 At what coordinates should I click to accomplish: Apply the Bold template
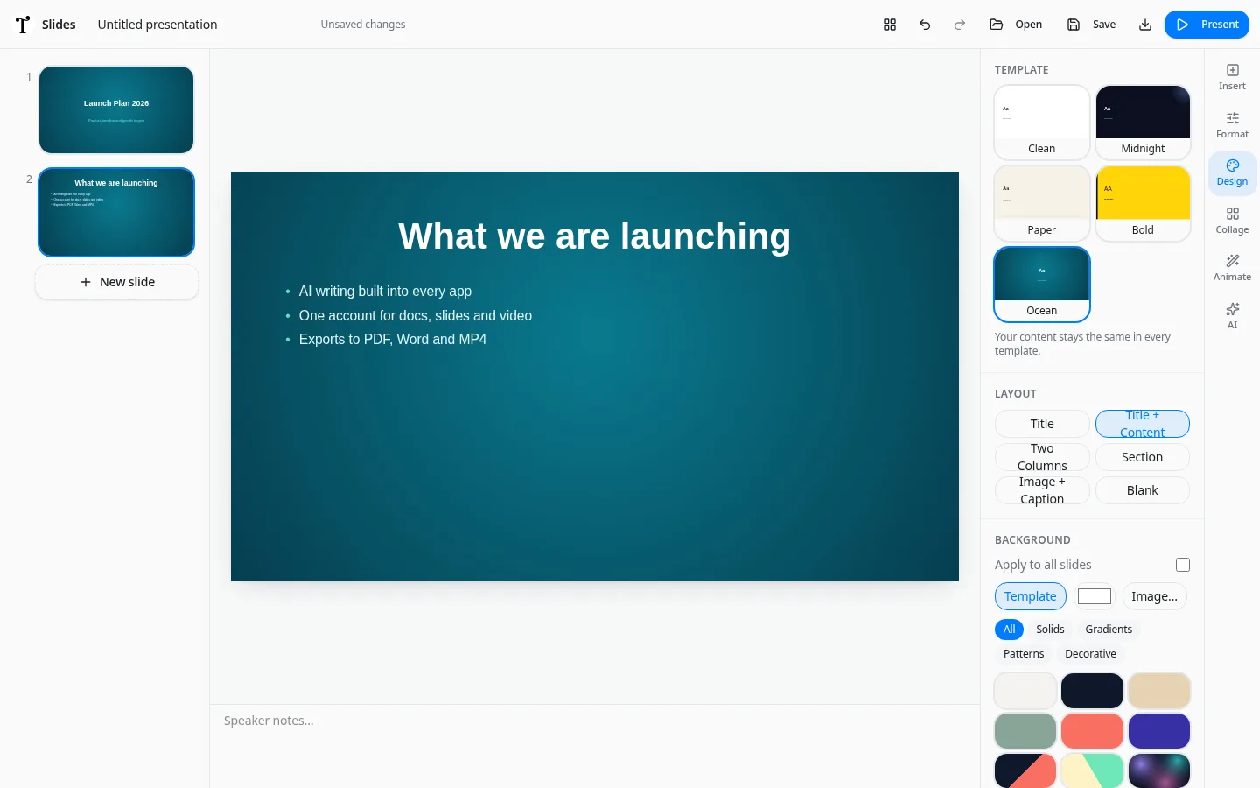pos(1143,203)
